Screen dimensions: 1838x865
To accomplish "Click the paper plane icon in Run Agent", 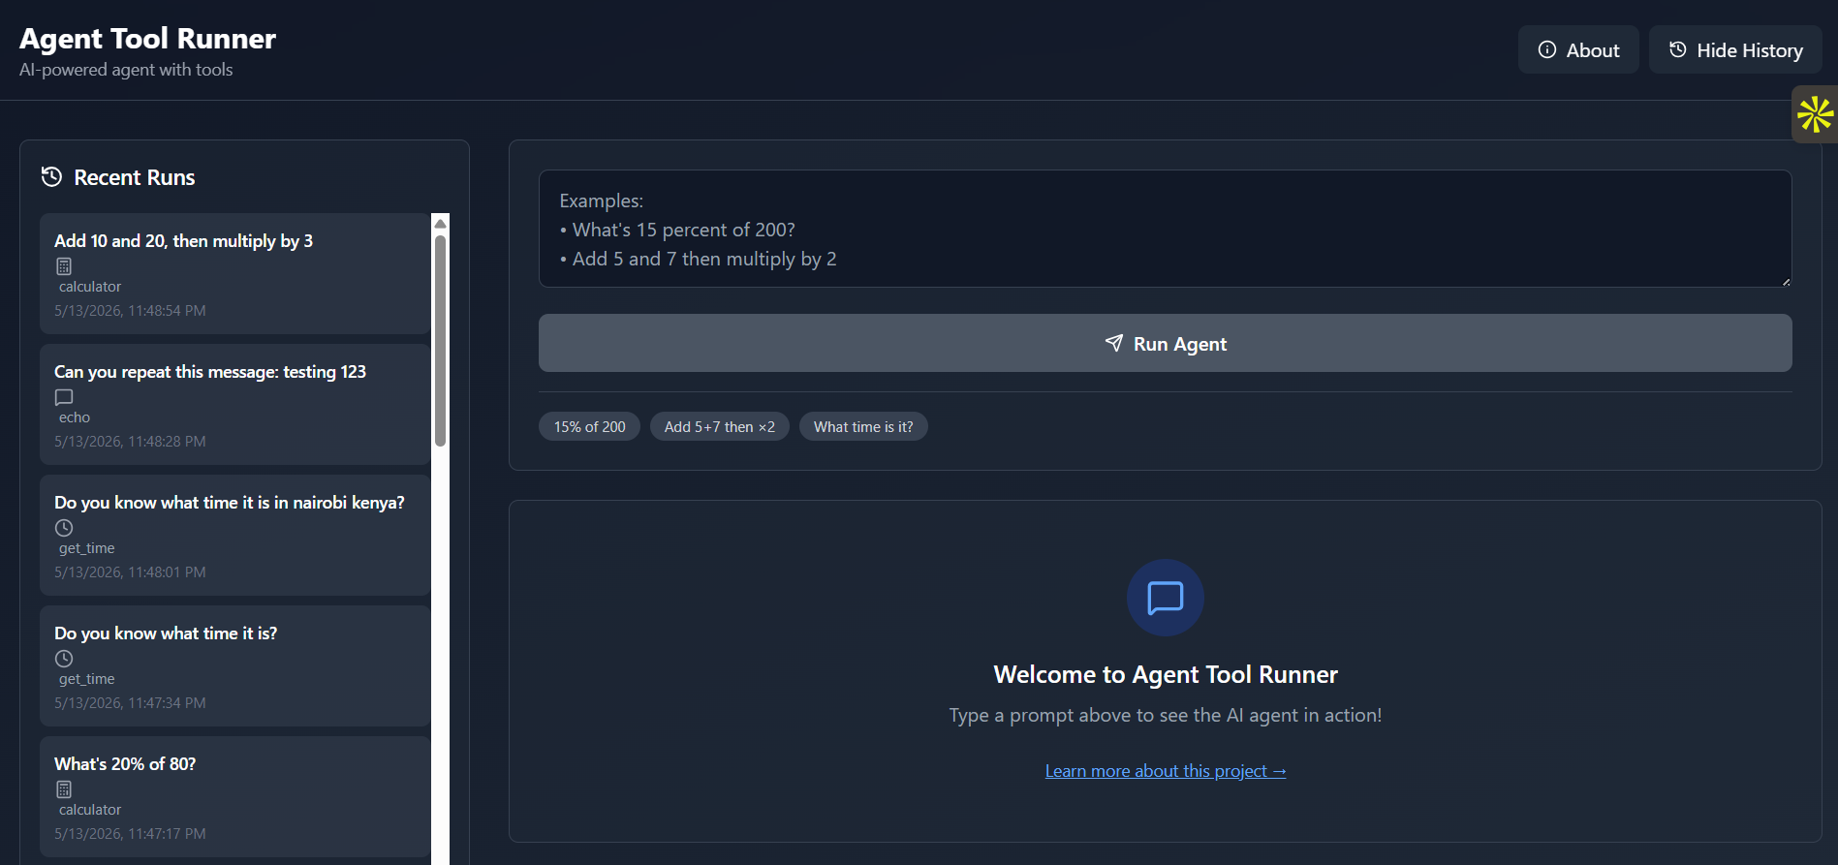I will 1114,343.
